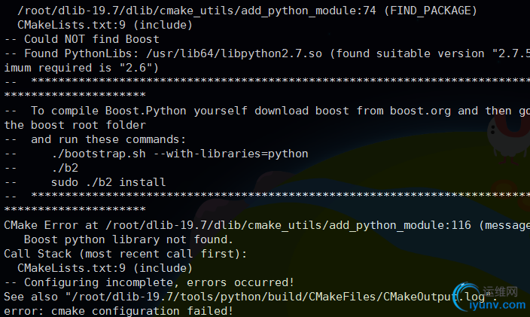The image size is (530, 317).
Task: Click 'Boost python library not found.'
Action: coord(129,239)
